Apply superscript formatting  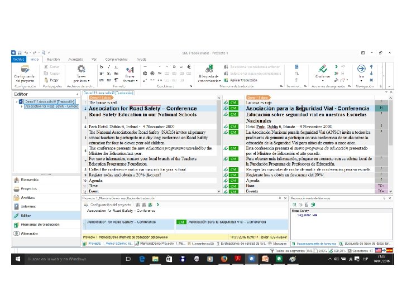(102, 74)
